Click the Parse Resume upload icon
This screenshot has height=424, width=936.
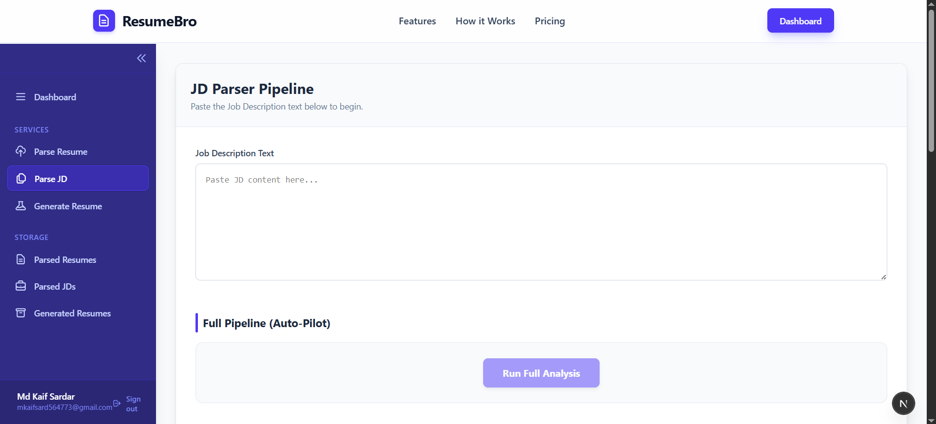20,151
